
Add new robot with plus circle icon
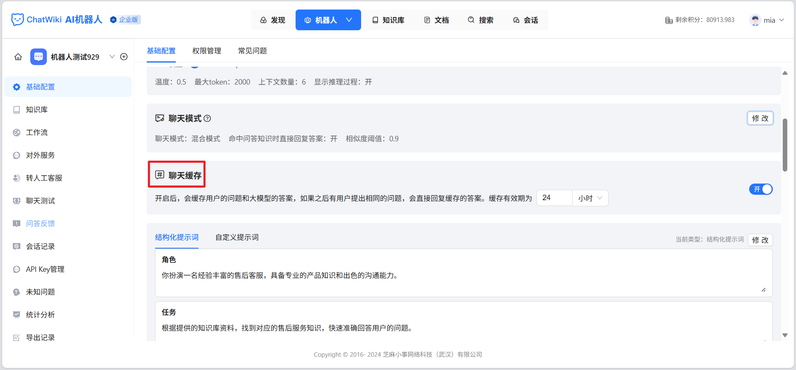click(124, 57)
